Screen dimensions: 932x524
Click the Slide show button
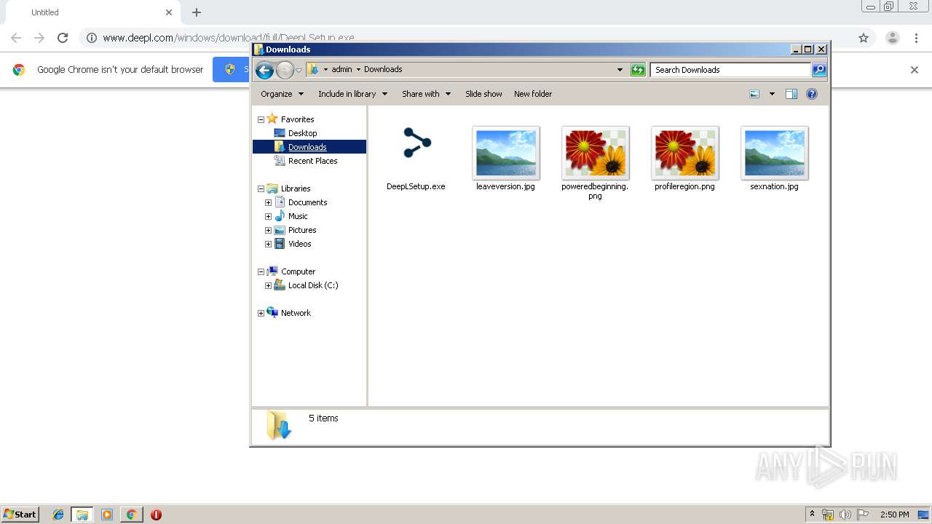click(x=483, y=94)
